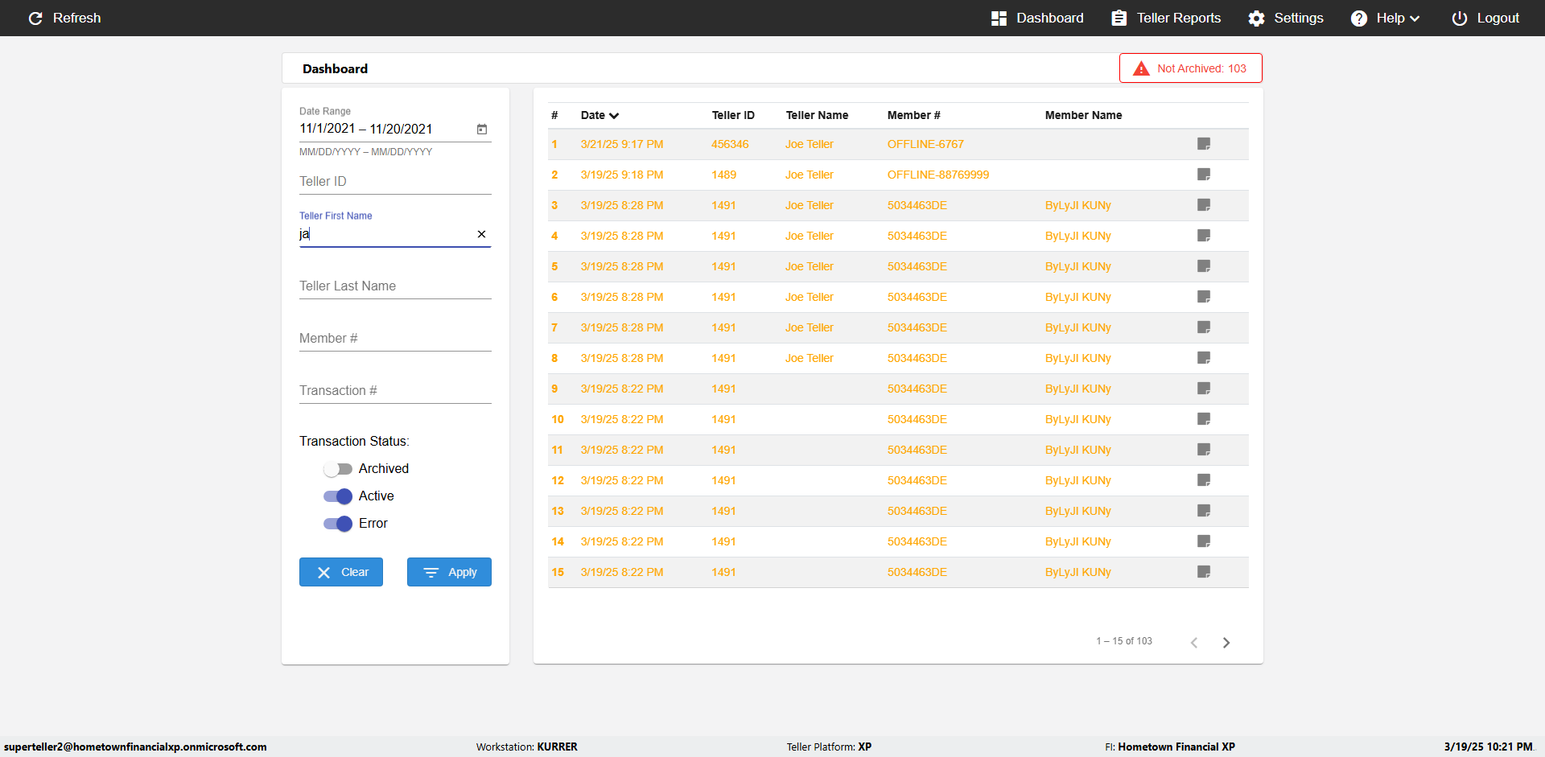The image size is (1545, 757).
Task: Open note icon for row 1 transaction
Action: pos(1204,144)
